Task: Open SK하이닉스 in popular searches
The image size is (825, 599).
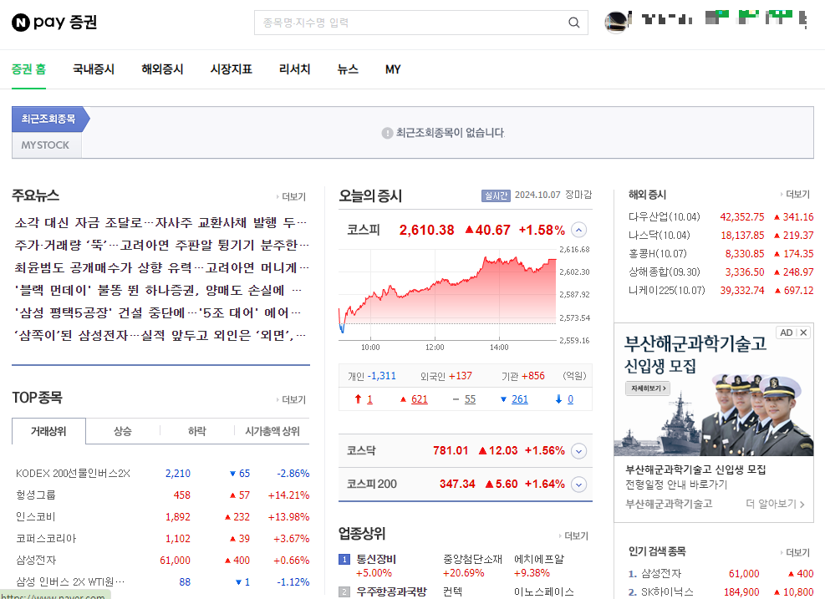Action: (x=667, y=591)
